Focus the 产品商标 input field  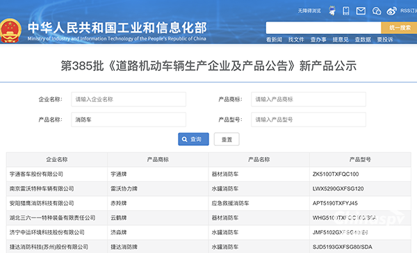click(309, 99)
